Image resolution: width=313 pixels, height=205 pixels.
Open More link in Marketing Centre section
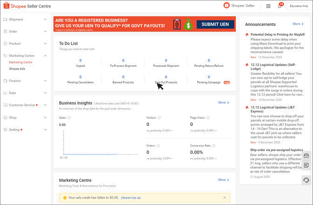coord(223,180)
